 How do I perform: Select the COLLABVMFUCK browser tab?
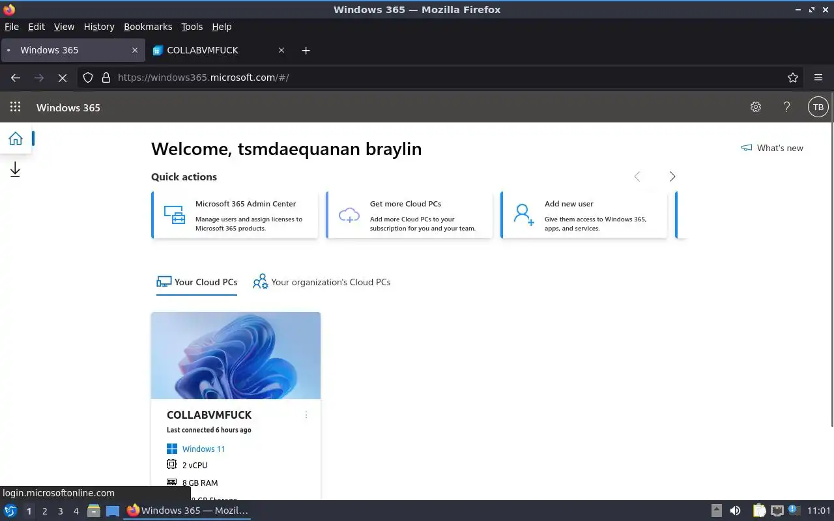(x=218, y=50)
